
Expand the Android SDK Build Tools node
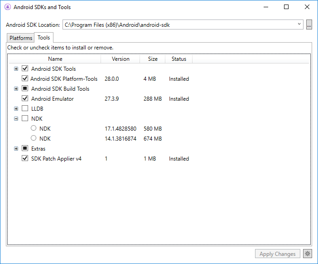click(16, 89)
